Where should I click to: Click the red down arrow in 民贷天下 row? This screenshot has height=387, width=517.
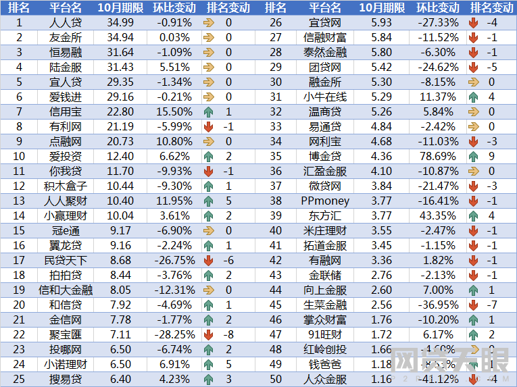point(208,261)
